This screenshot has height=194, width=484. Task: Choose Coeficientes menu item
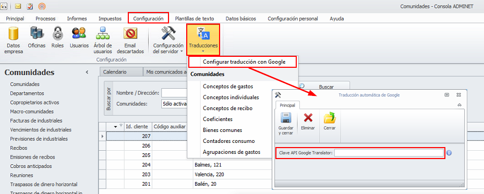[217, 119]
